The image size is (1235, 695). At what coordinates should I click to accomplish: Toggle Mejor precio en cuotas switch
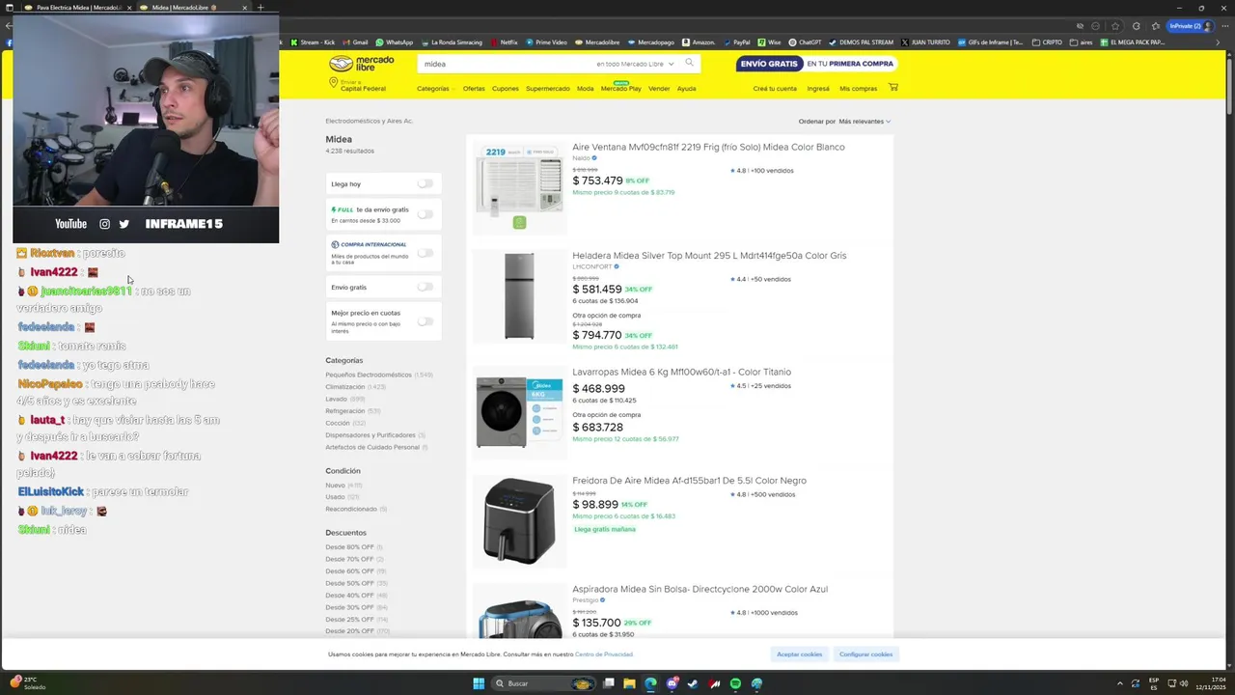click(425, 321)
